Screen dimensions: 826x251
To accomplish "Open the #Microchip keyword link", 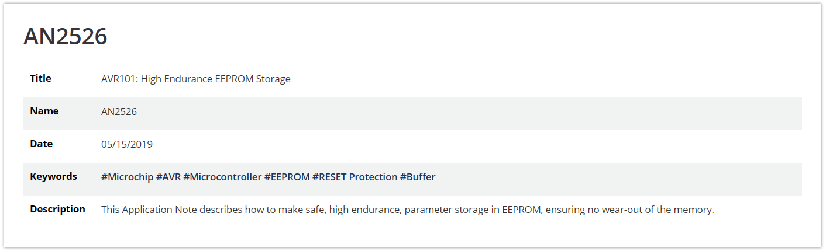I will [127, 177].
